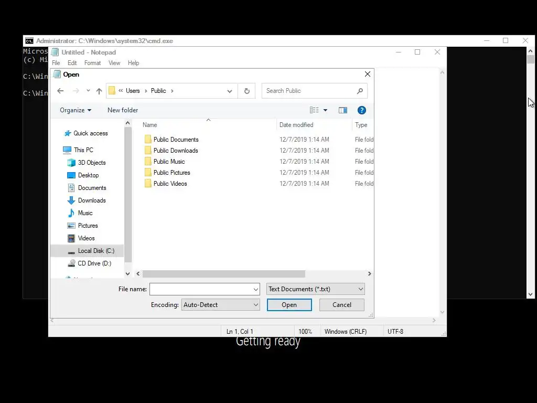Viewport: 537px width, 403px height.
Task: Click the Cancel button
Action: pyautogui.click(x=342, y=305)
